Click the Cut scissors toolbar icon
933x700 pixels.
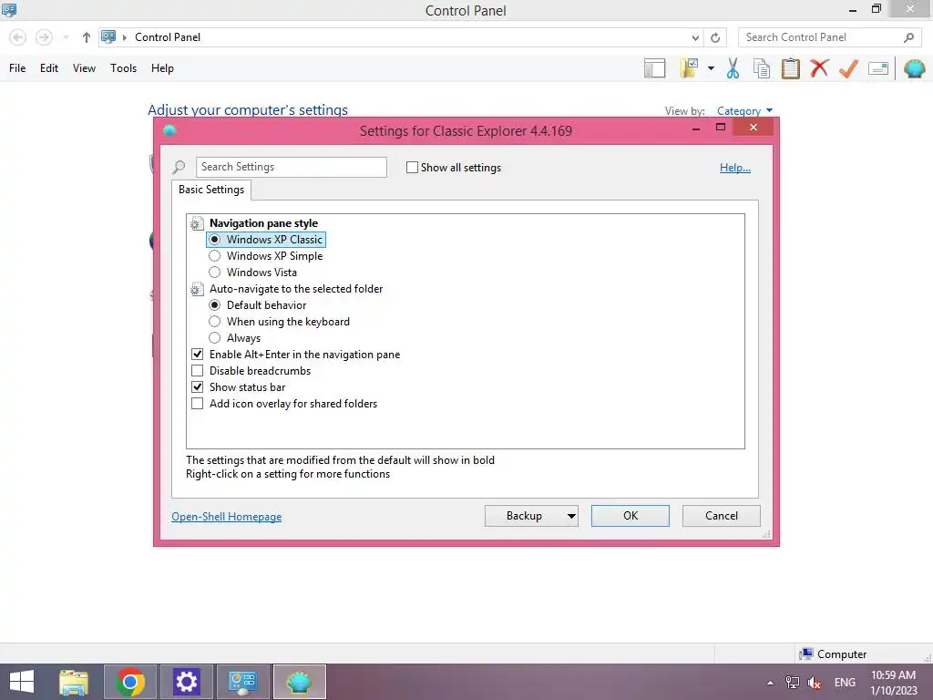733,68
